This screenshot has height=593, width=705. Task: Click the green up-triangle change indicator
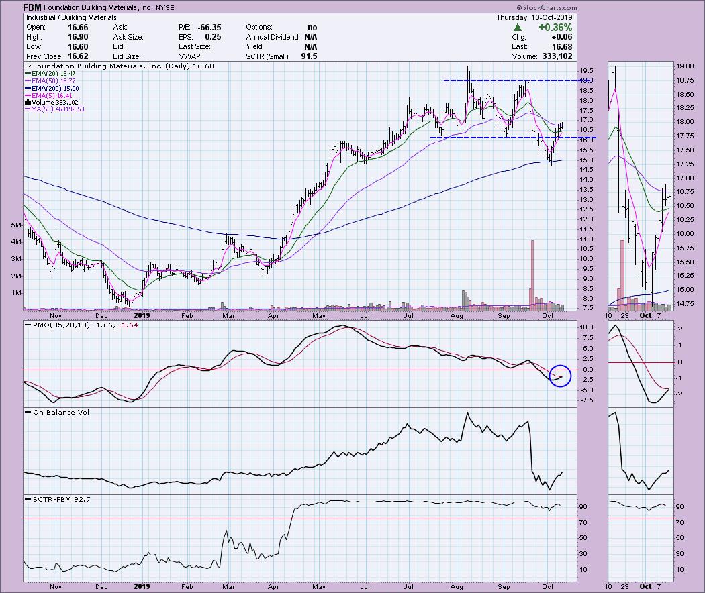[518, 28]
